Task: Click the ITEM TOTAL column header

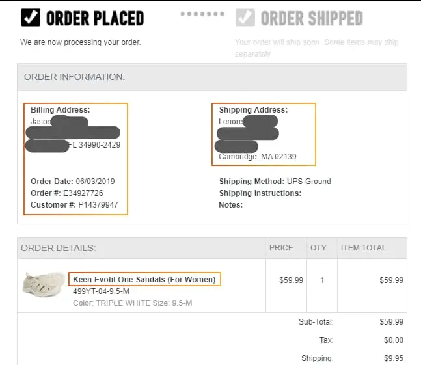Action: (363, 248)
